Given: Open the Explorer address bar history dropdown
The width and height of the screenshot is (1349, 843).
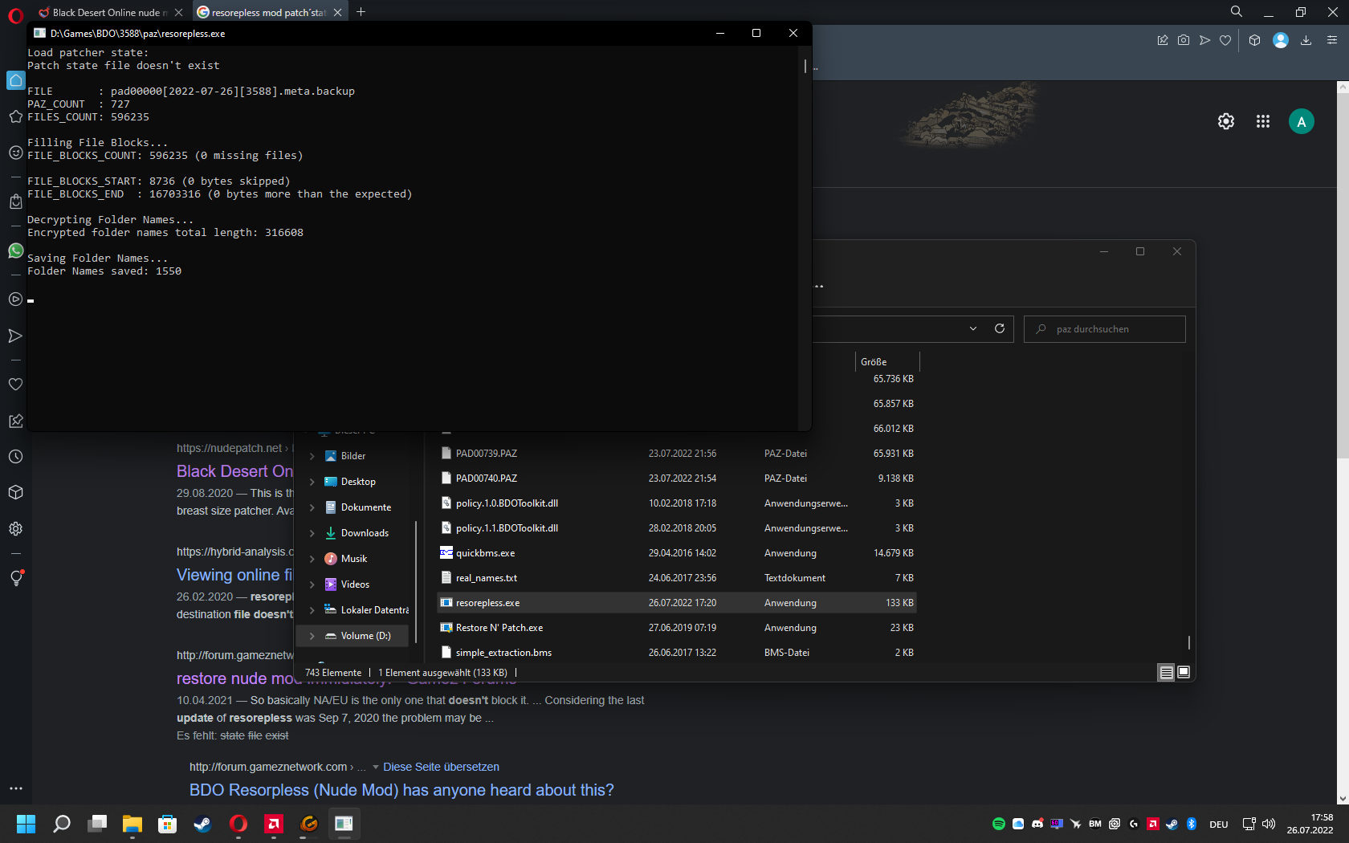Looking at the screenshot, I should [973, 328].
